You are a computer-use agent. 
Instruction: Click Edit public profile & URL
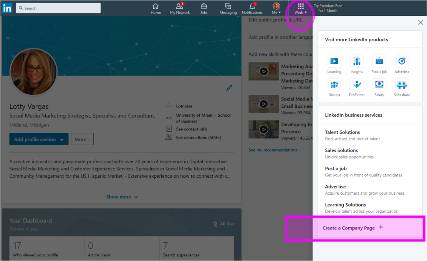pos(275,20)
